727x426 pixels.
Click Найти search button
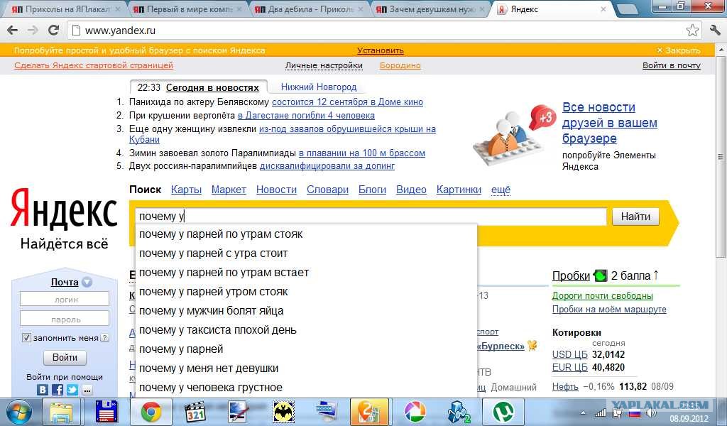(635, 217)
